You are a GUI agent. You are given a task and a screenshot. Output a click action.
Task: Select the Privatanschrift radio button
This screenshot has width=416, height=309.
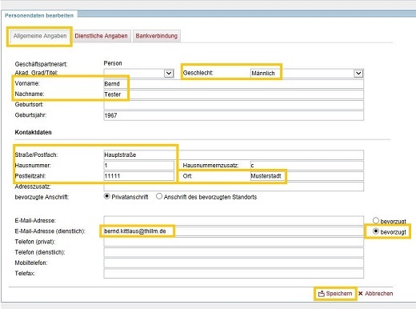click(106, 196)
